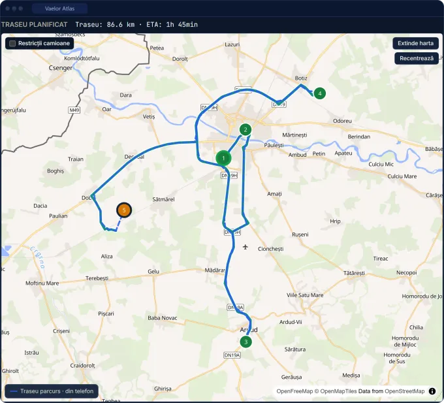This screenshot has height=403, width=444.
Task: Click the Sătmărel village label
Action: 163,199
